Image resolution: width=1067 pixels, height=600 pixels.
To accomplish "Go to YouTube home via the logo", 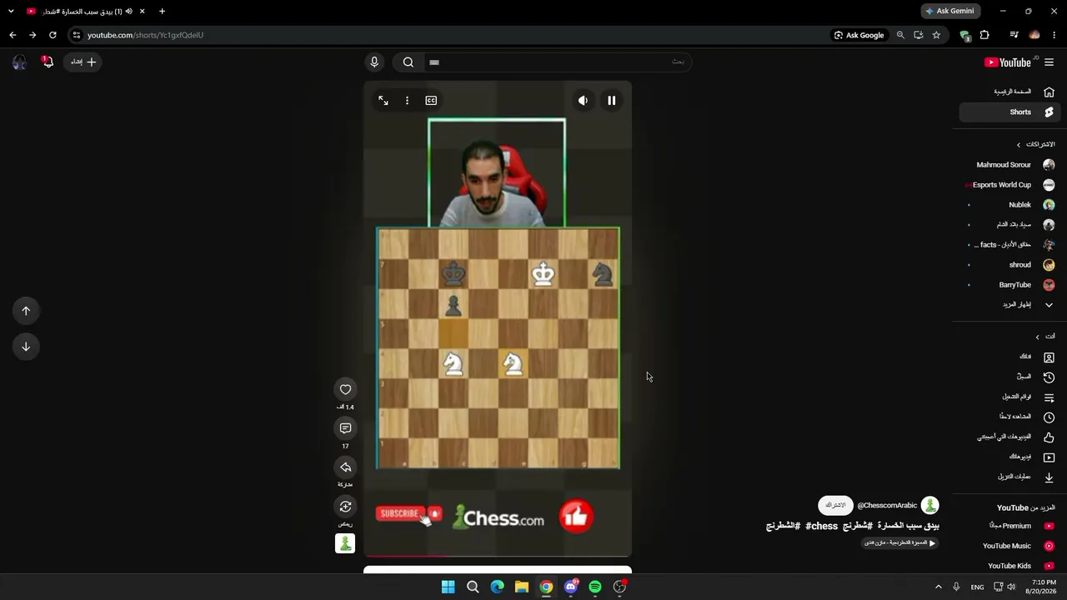I will click(x=1008, y=62).
